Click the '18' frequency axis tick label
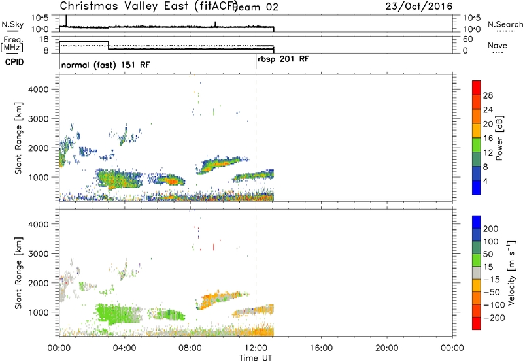The image size is (523, 362). click(x=44, y=39)
